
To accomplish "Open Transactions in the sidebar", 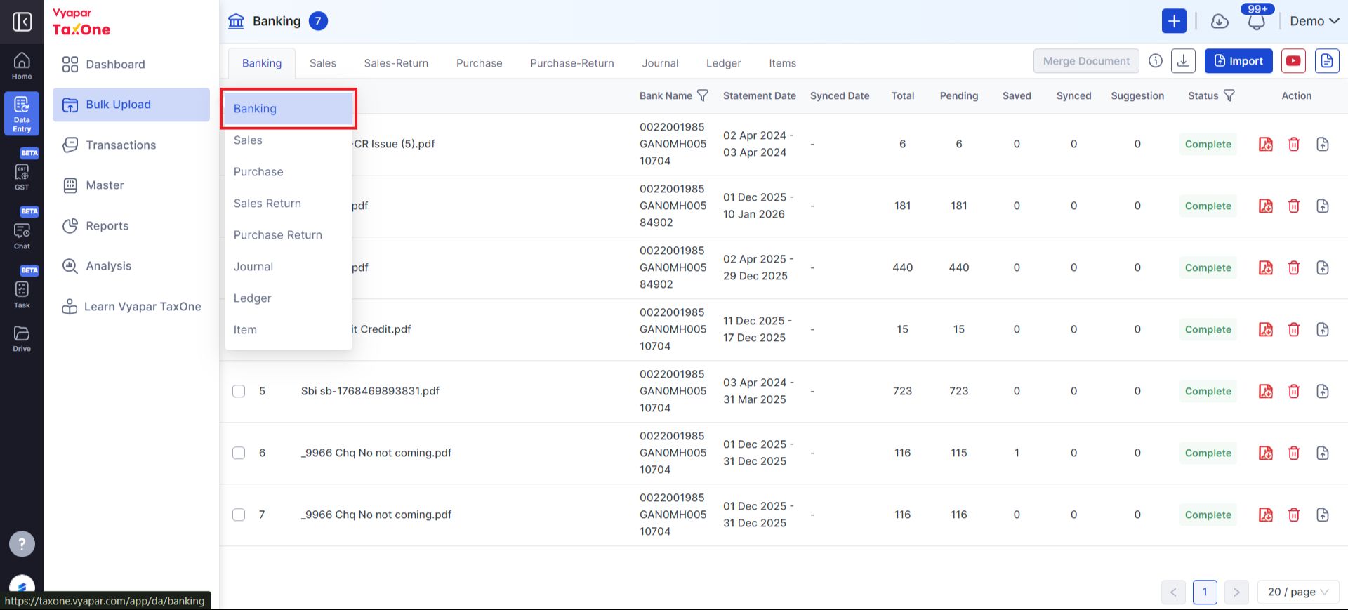I will click(x=131, y=145).
